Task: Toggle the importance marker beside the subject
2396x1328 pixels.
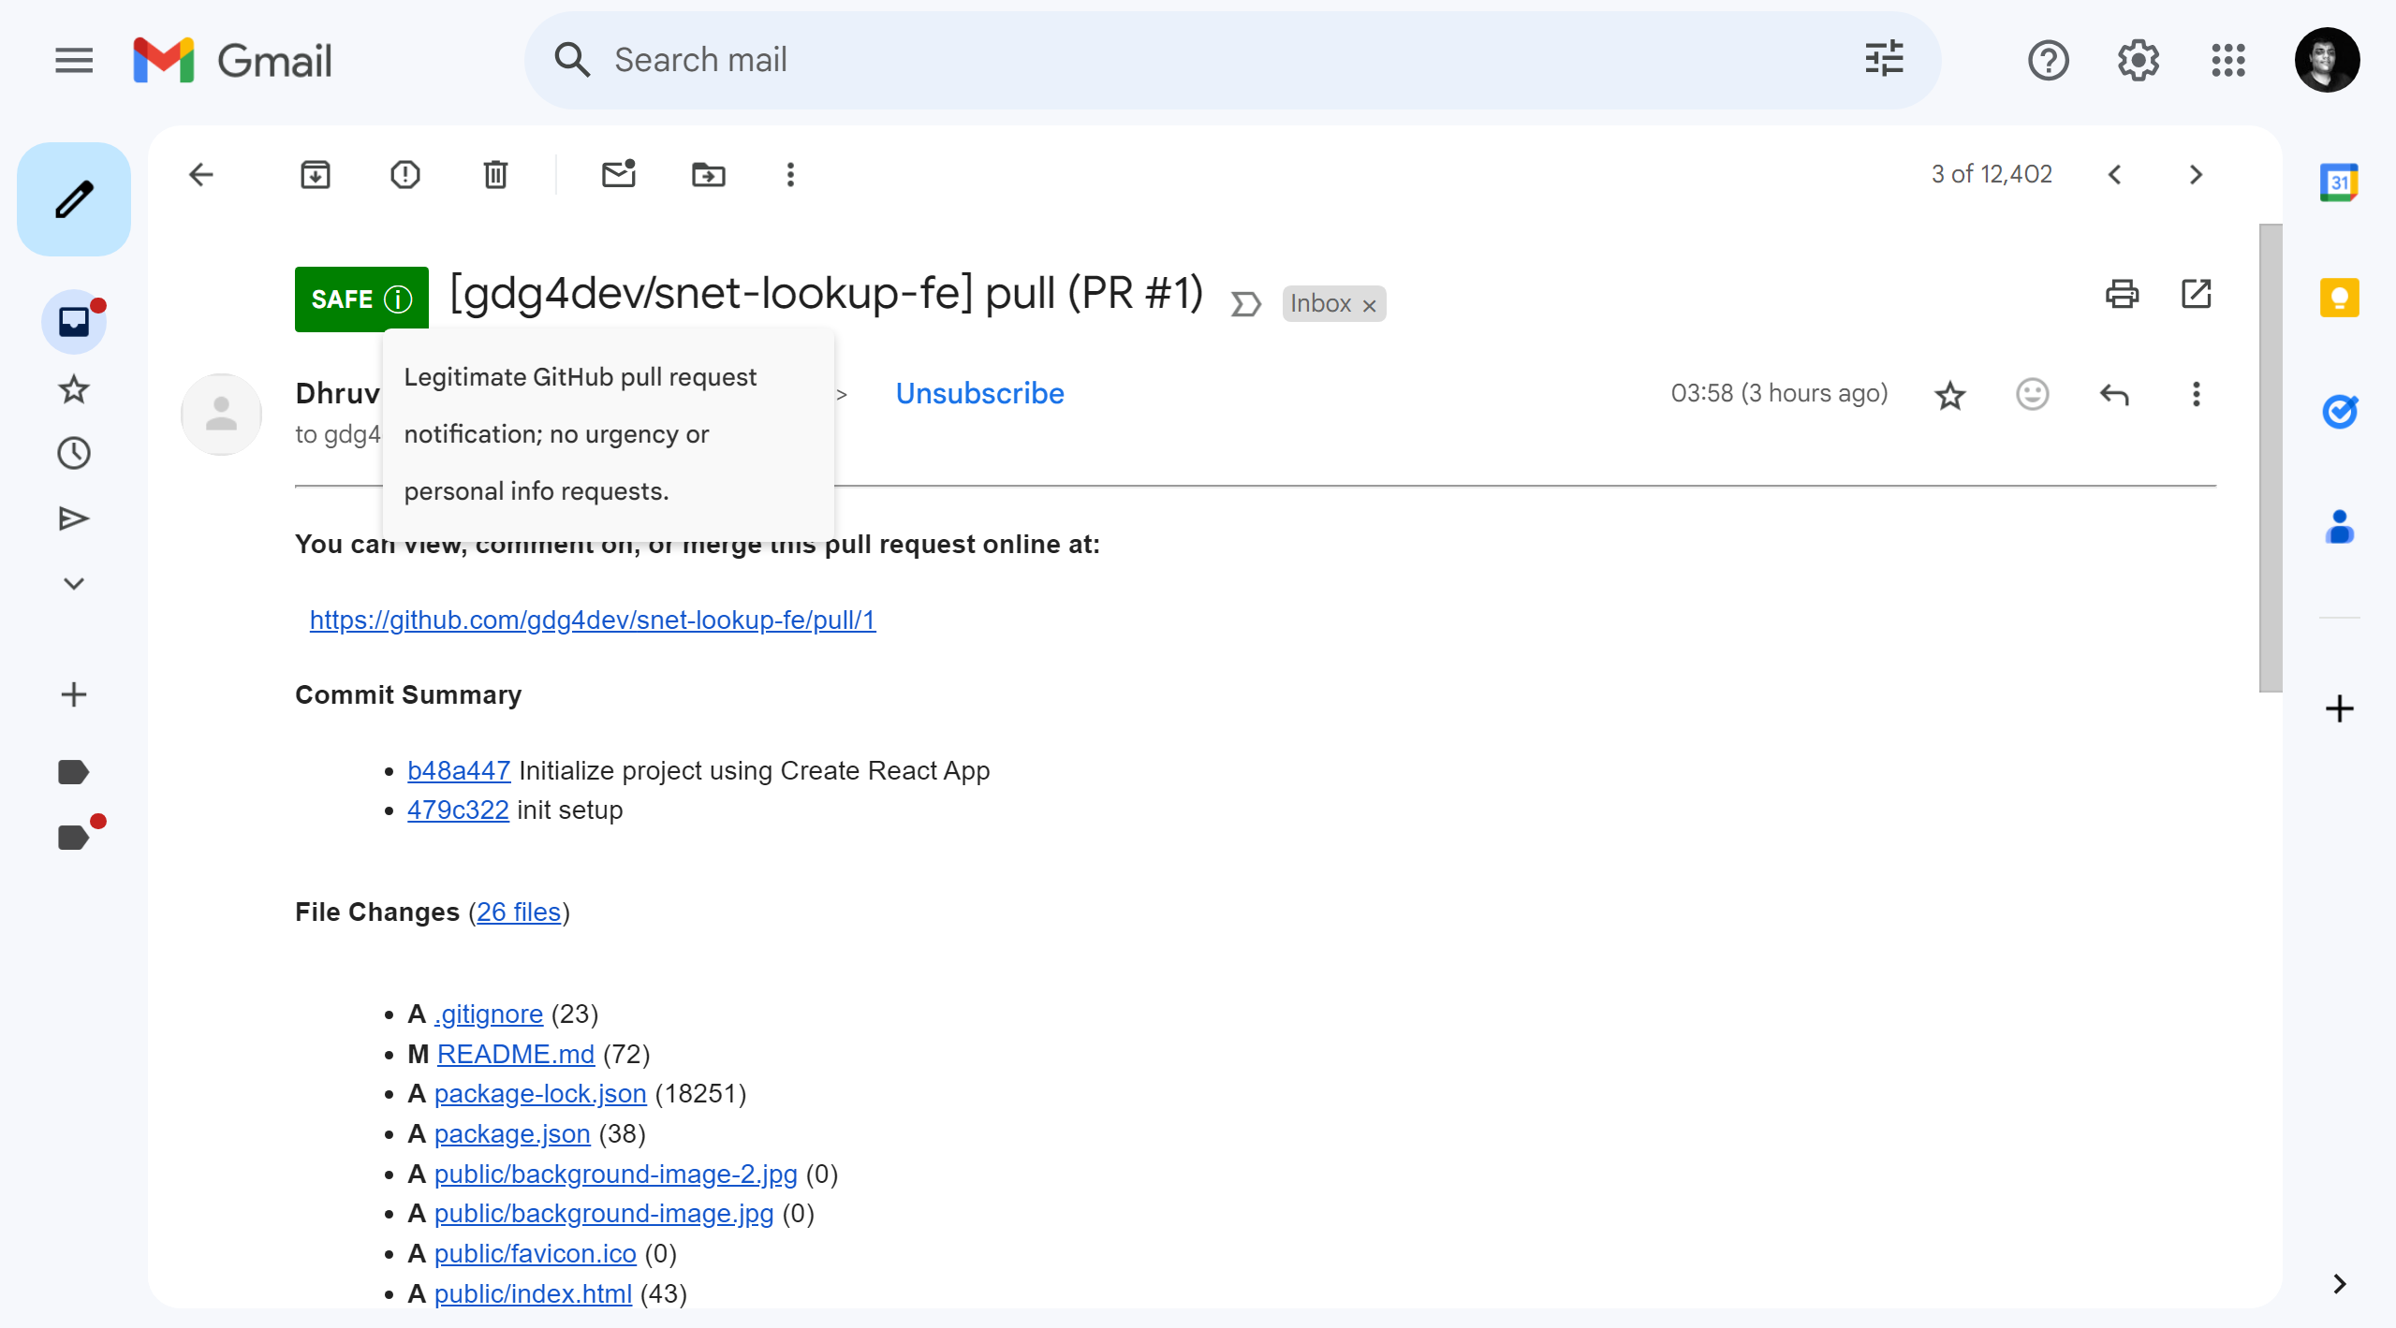Action: pos(1245,304)
